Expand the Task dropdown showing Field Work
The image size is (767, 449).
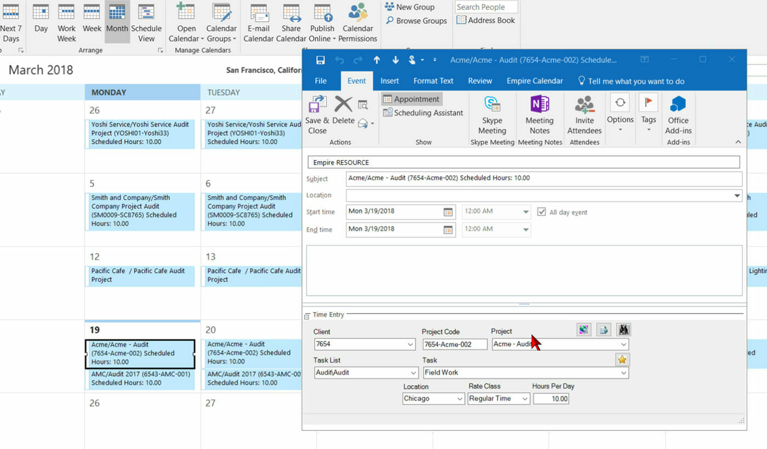[623, 373]
